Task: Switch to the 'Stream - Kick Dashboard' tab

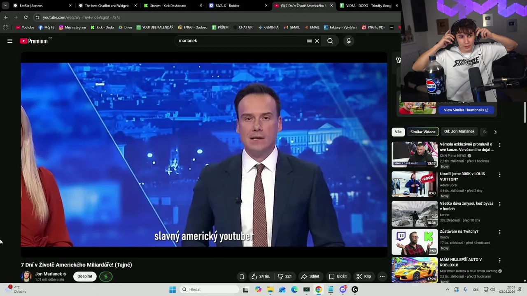Action: point(172,6)
